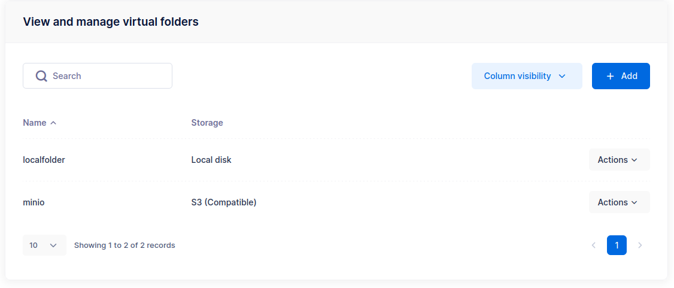Screen dimensions: 674x288
Task: Open Actions menu for localfolder
Action: (x=619, y=160)
